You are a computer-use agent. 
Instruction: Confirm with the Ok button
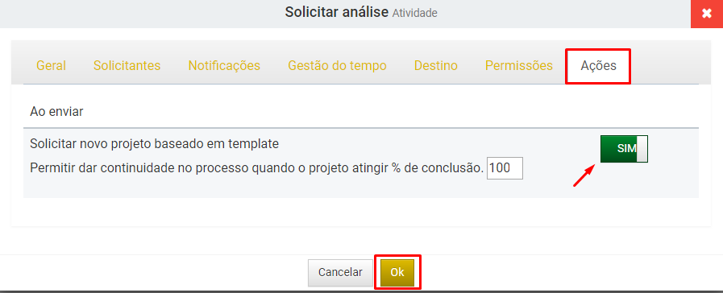click(x=397, y=272)
